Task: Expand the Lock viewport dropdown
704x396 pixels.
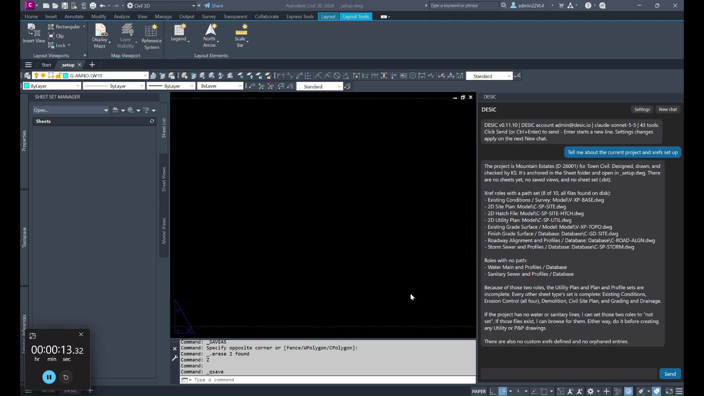Action: [x=69, y=45]
